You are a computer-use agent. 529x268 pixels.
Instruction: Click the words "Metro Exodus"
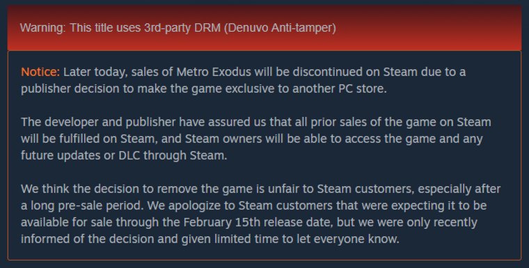[x=214, y=72]
